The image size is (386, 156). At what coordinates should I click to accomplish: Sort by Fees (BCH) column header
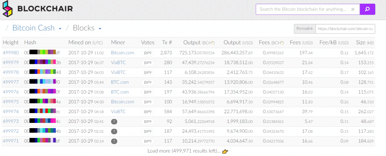coord(271,42)
